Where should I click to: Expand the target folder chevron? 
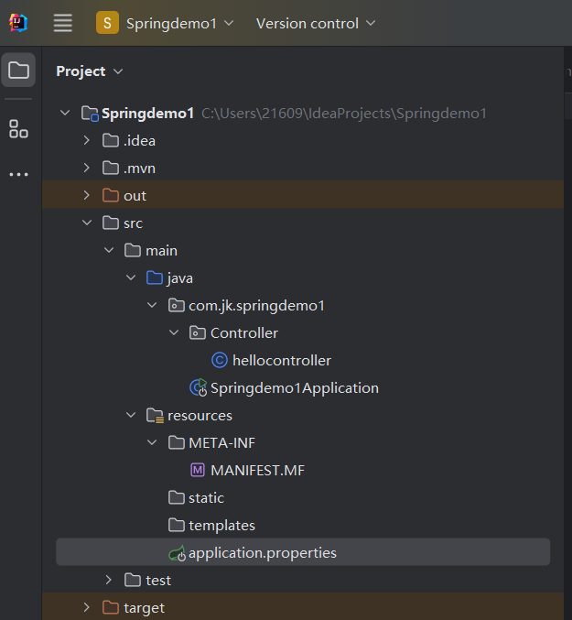pos(87,607)
